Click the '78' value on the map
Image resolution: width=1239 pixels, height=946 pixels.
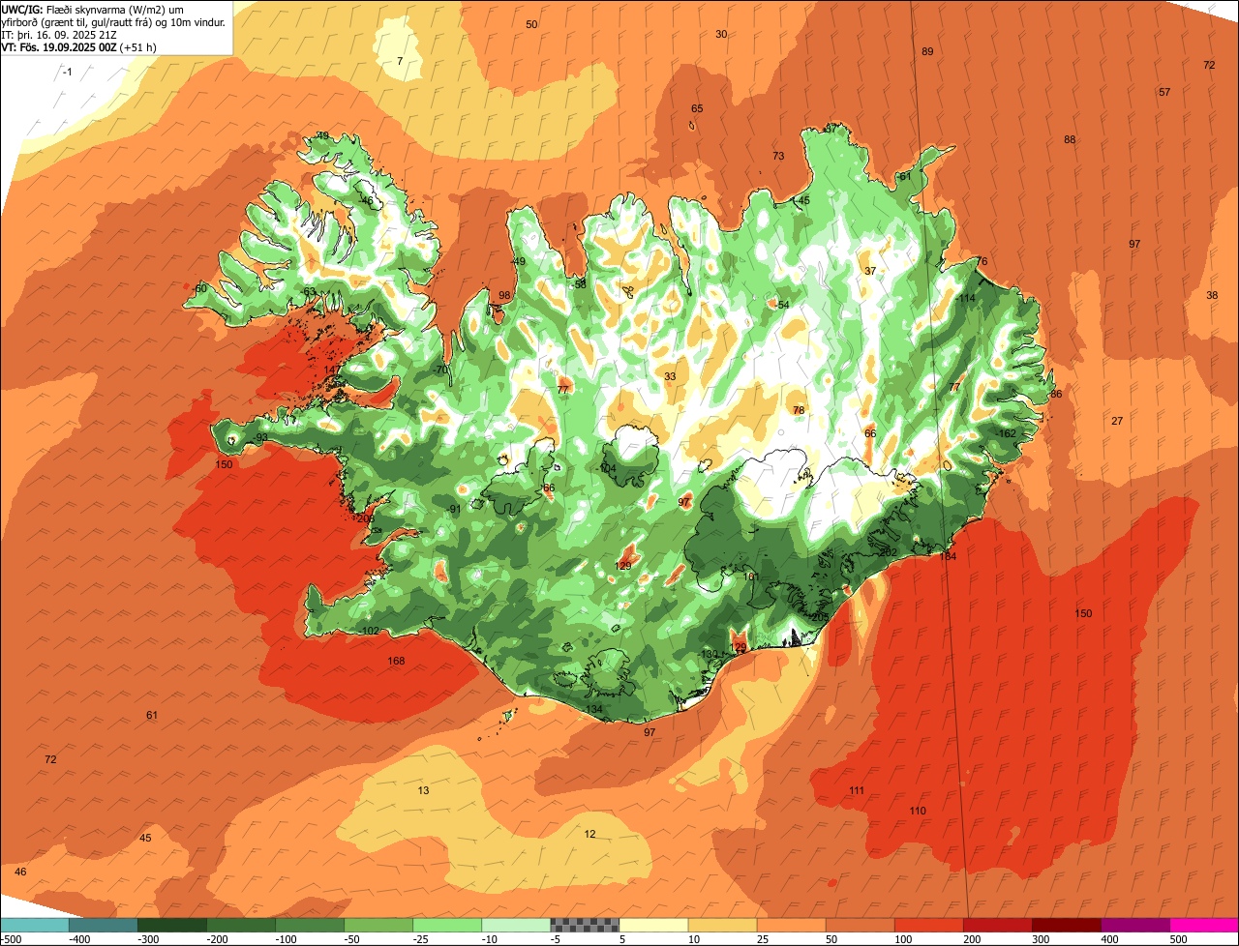(x=799, y=411)
